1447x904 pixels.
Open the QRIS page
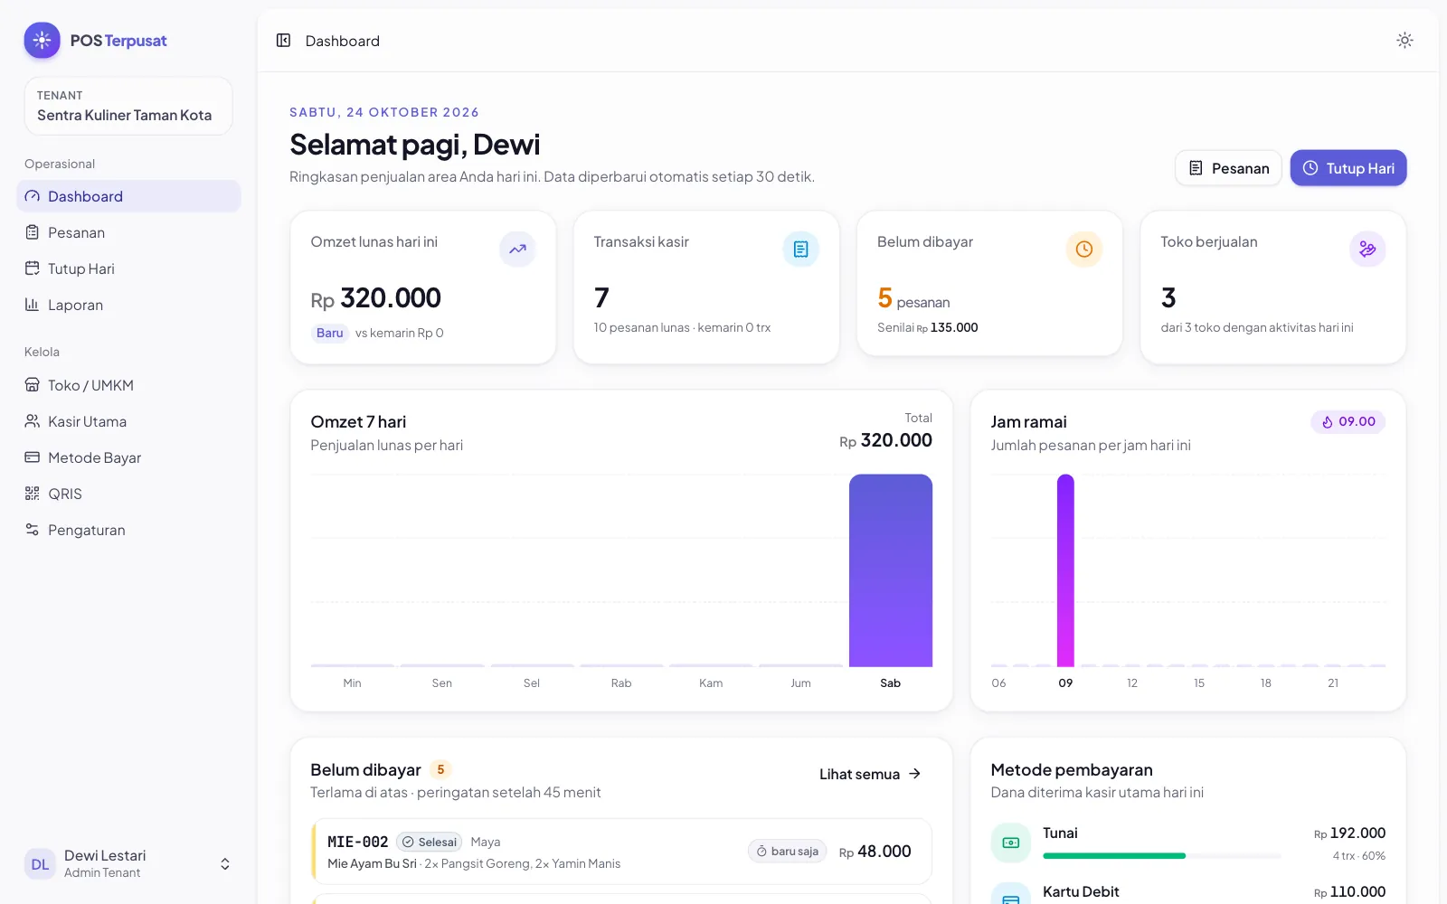[128, 494]
